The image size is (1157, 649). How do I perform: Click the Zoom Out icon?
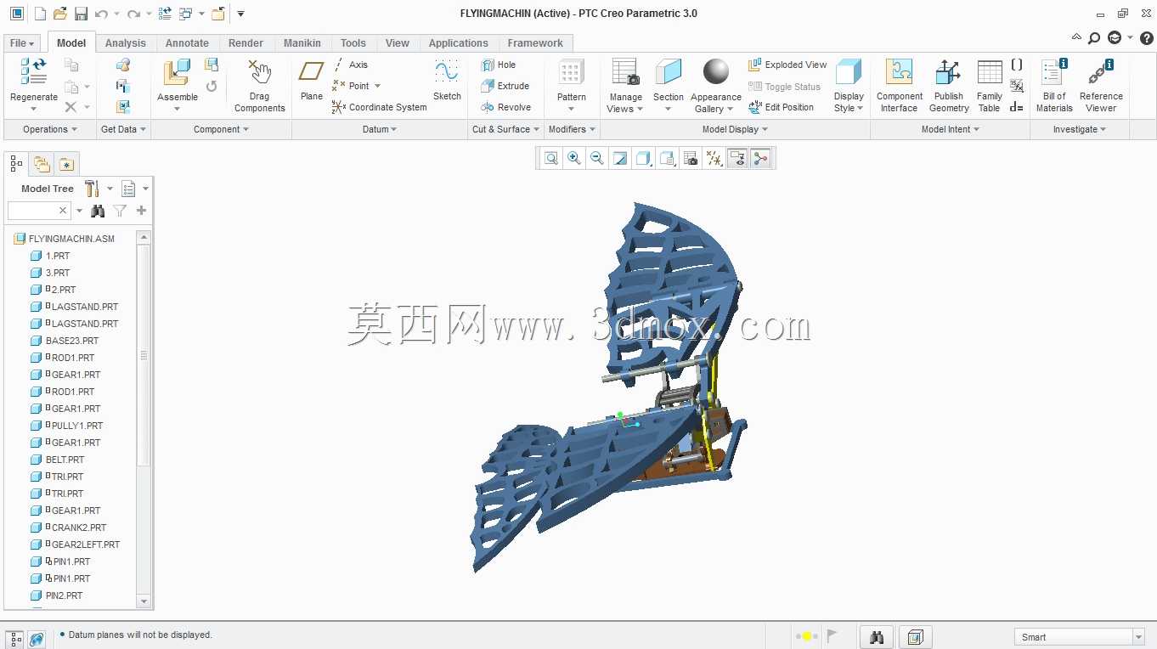(597, 158)
